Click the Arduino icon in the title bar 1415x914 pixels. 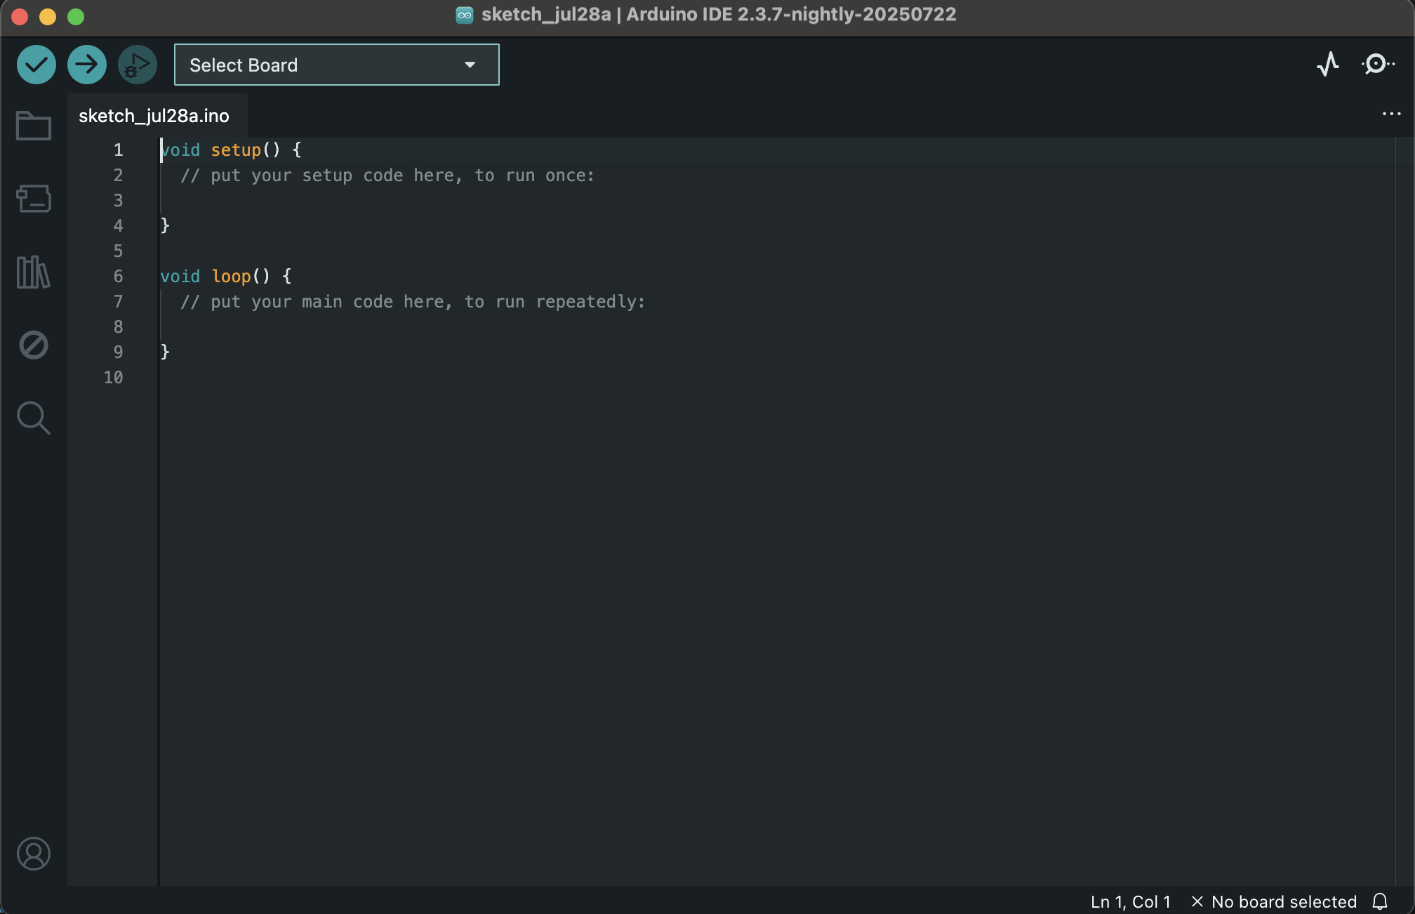tap(465, 14)
